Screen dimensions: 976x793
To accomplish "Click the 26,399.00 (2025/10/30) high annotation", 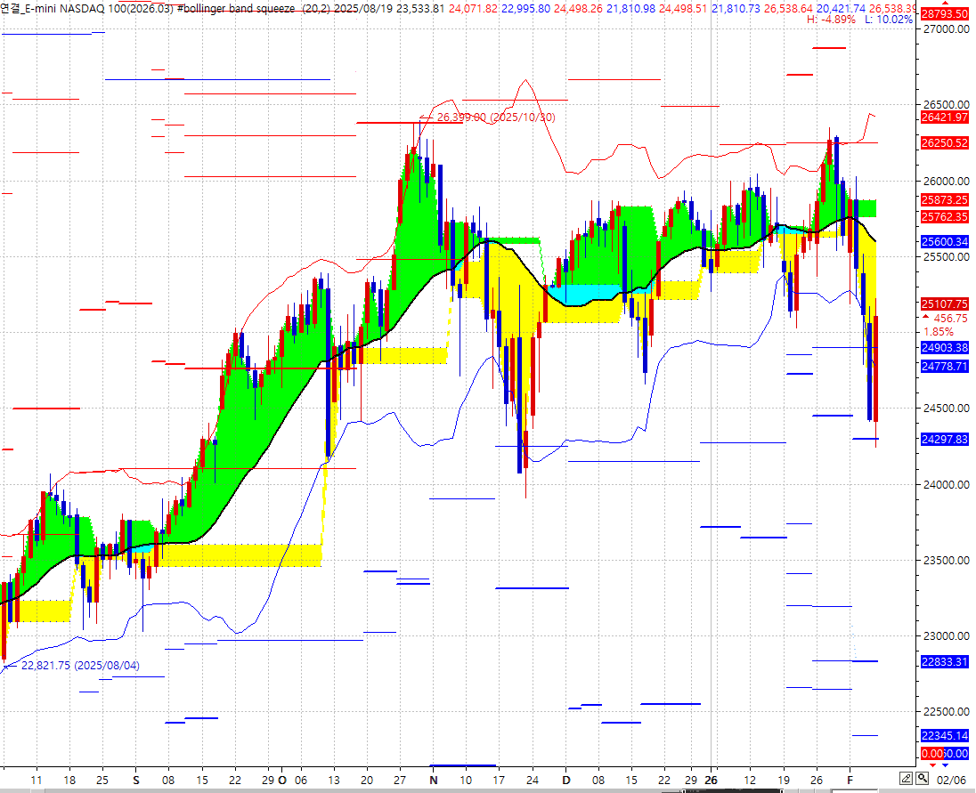I will tap(495, 117).
